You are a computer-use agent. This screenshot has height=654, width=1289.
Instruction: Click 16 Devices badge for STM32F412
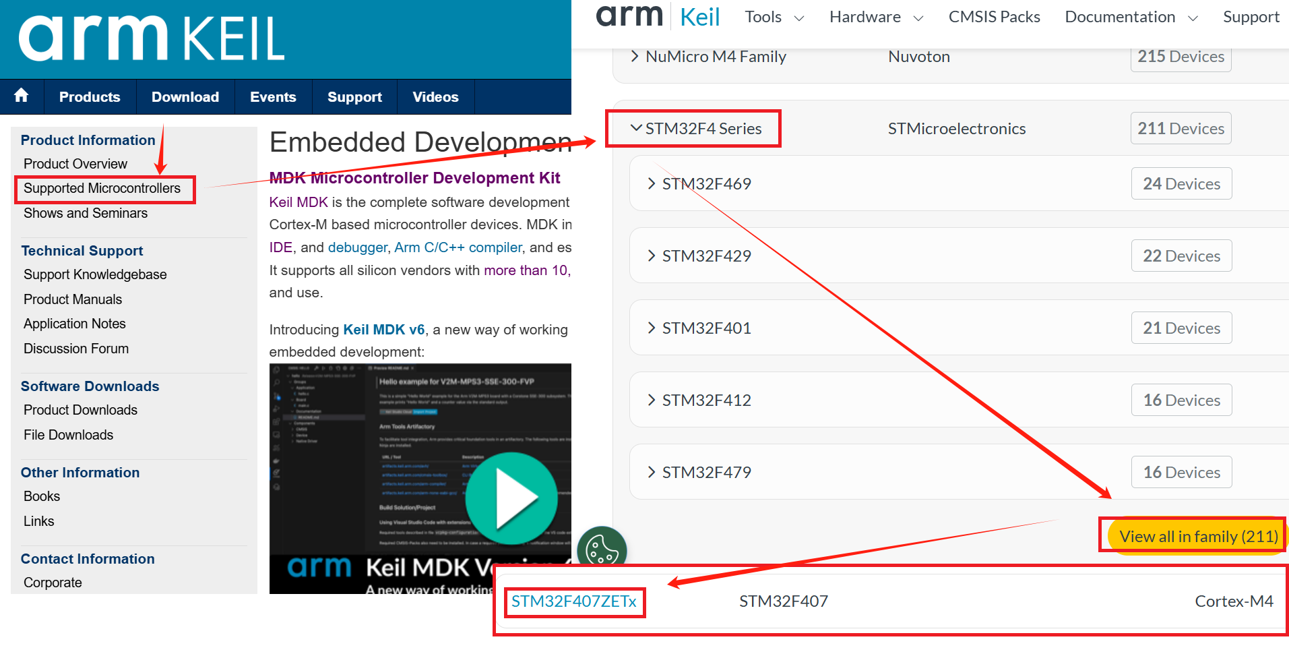tap(1181, 400)
